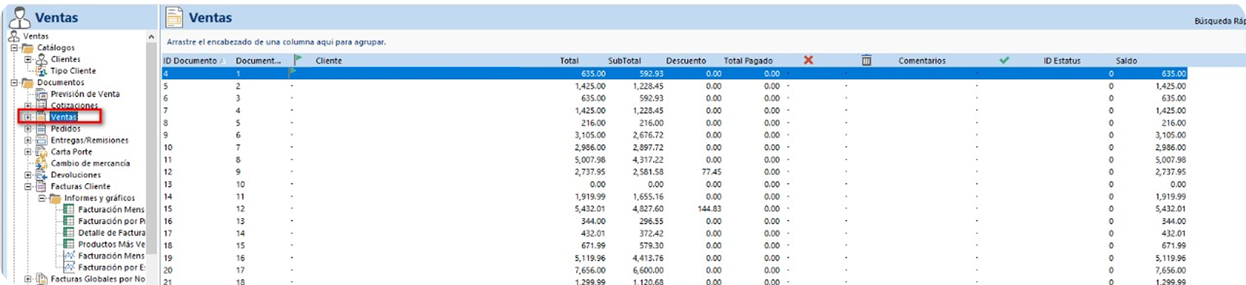Click the Cambio de mercancía icon
The width and height of the screenshot is (1246, 285).
41,163
